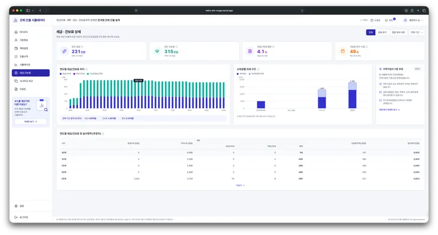Open a new browser tab with the plus icon
The image size is (438, 235).
[418, 10]
